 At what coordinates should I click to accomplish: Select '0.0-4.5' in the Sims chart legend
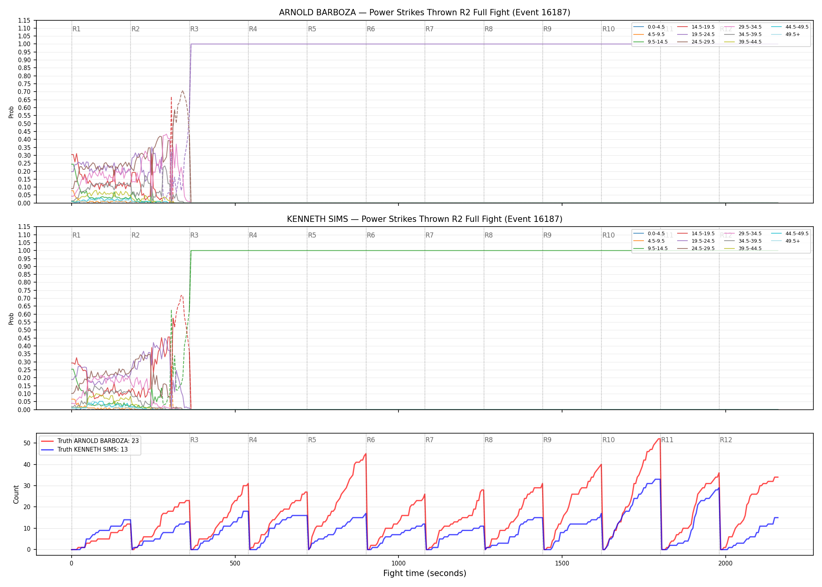pos(656,234)
